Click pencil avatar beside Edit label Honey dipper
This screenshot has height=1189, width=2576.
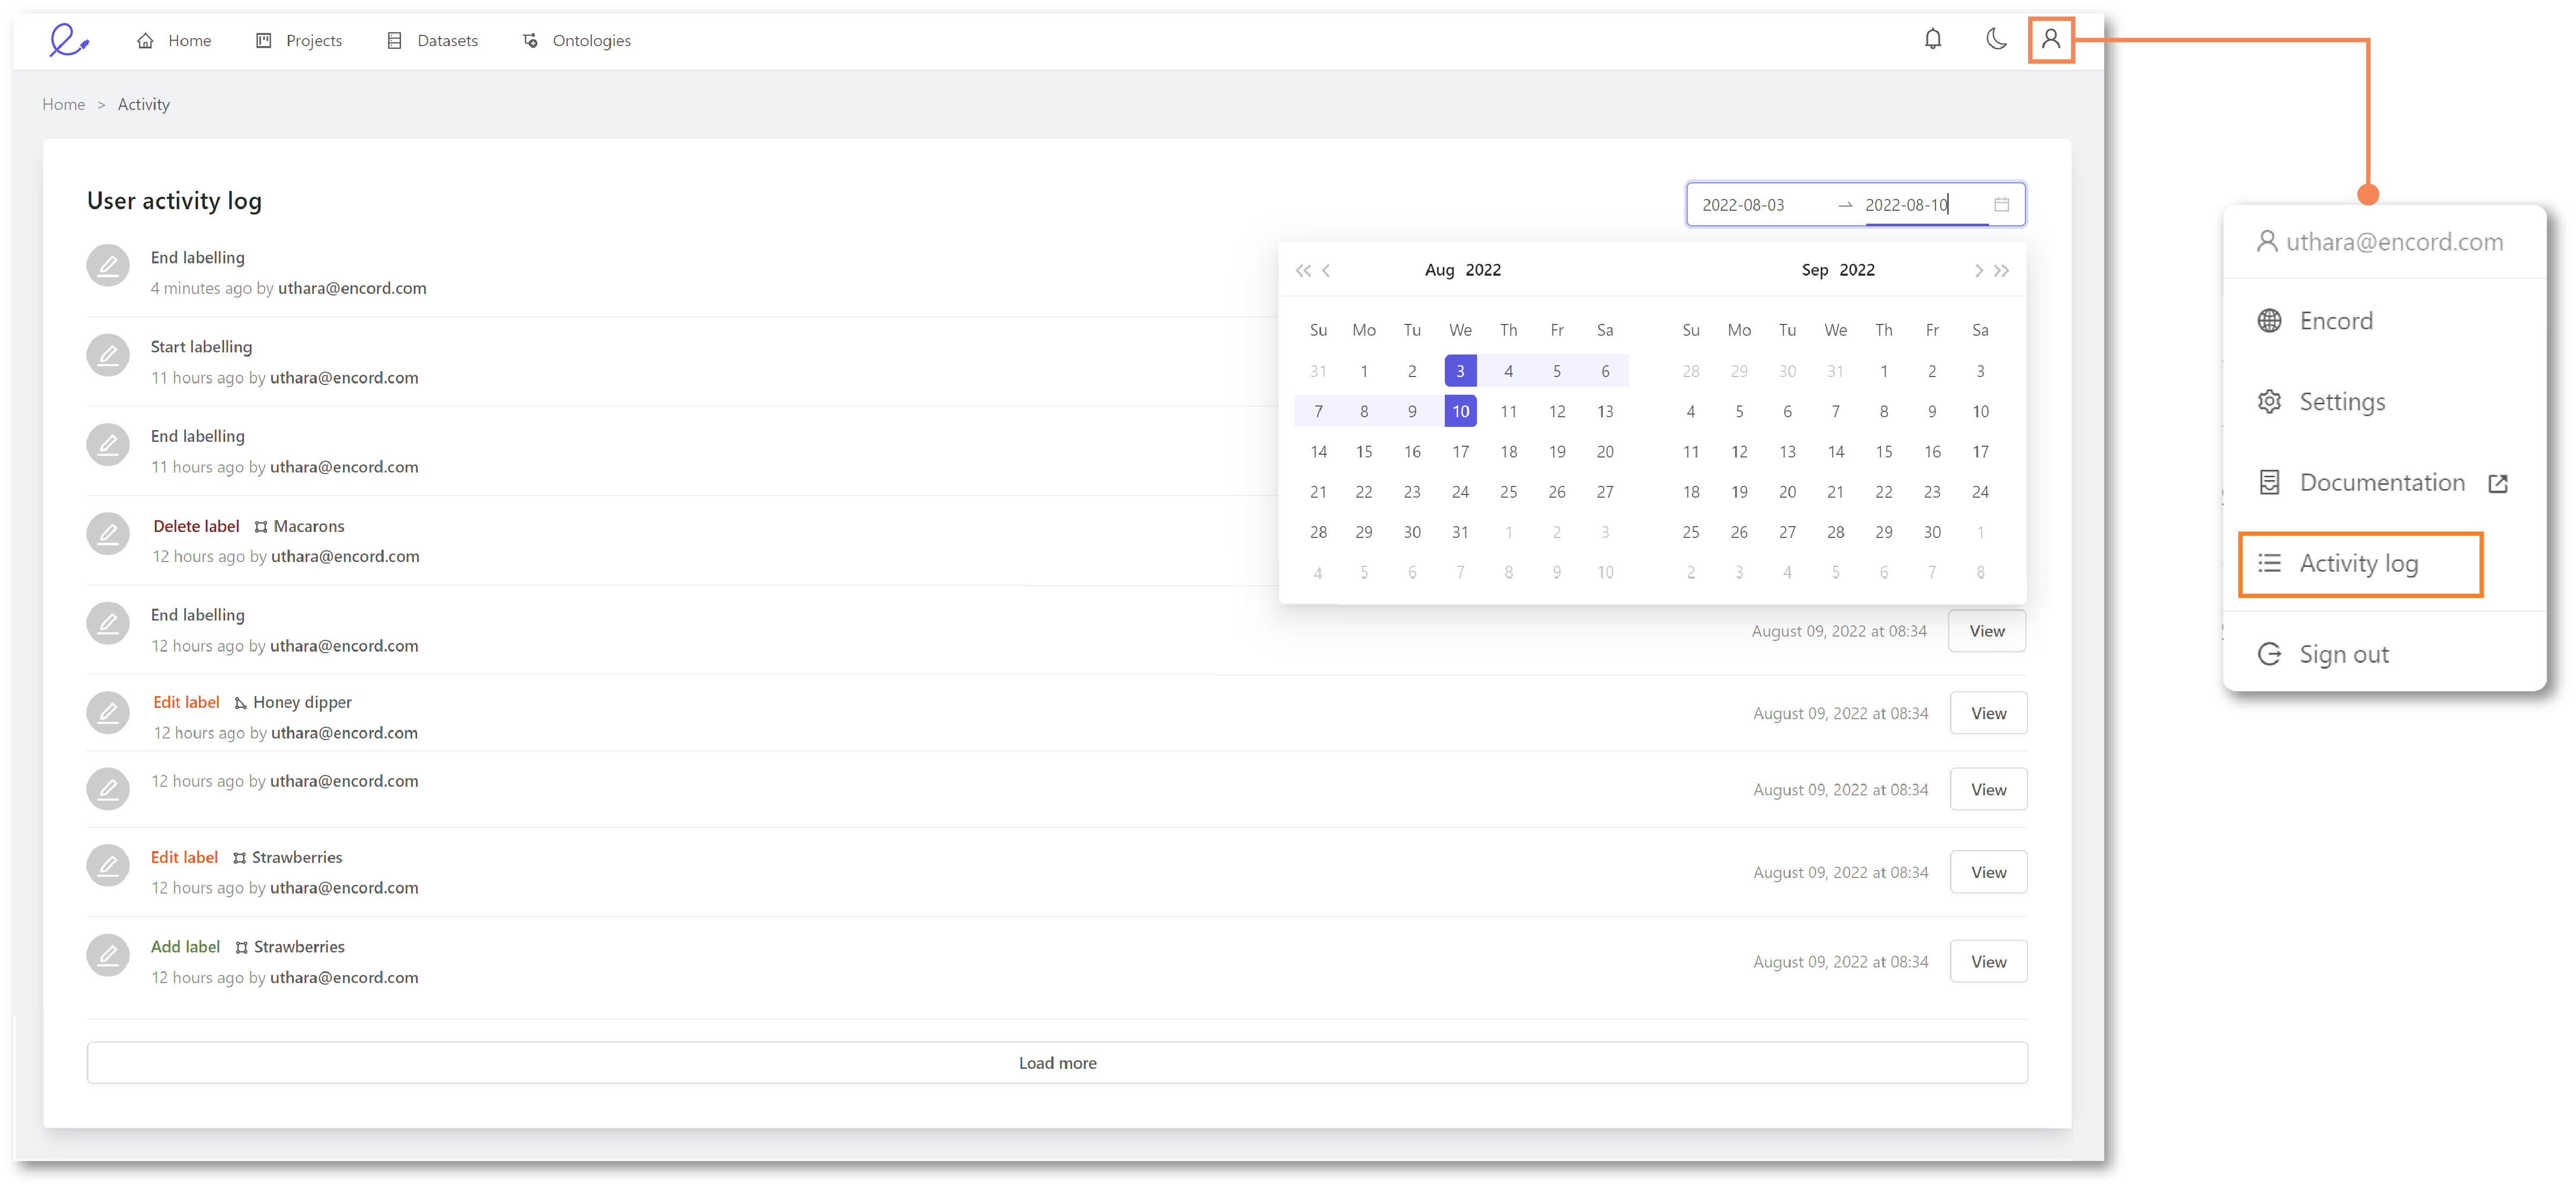[x=108, y=713]
